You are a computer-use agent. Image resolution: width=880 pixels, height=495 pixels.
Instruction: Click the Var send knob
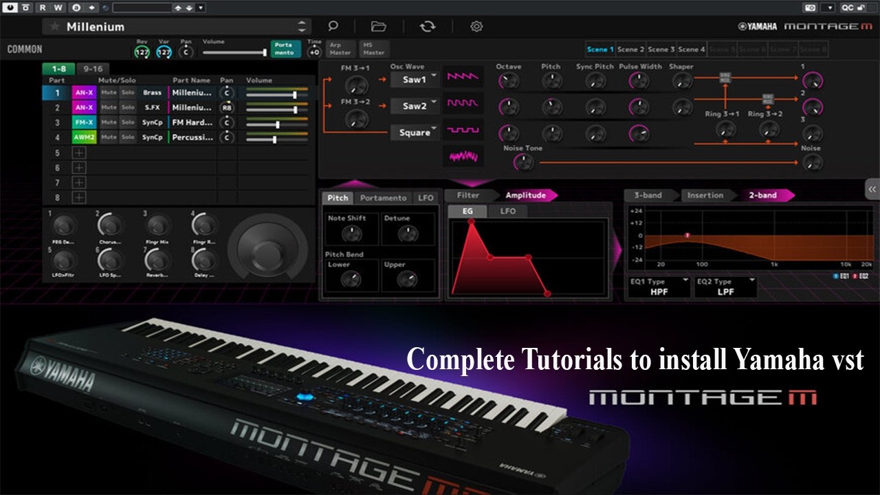coord(164,52)
